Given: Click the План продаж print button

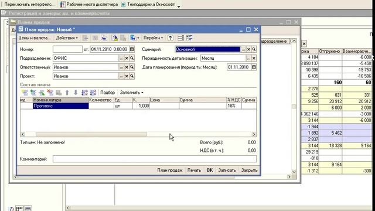Looking at the screenshot, I should click(170, 170).
